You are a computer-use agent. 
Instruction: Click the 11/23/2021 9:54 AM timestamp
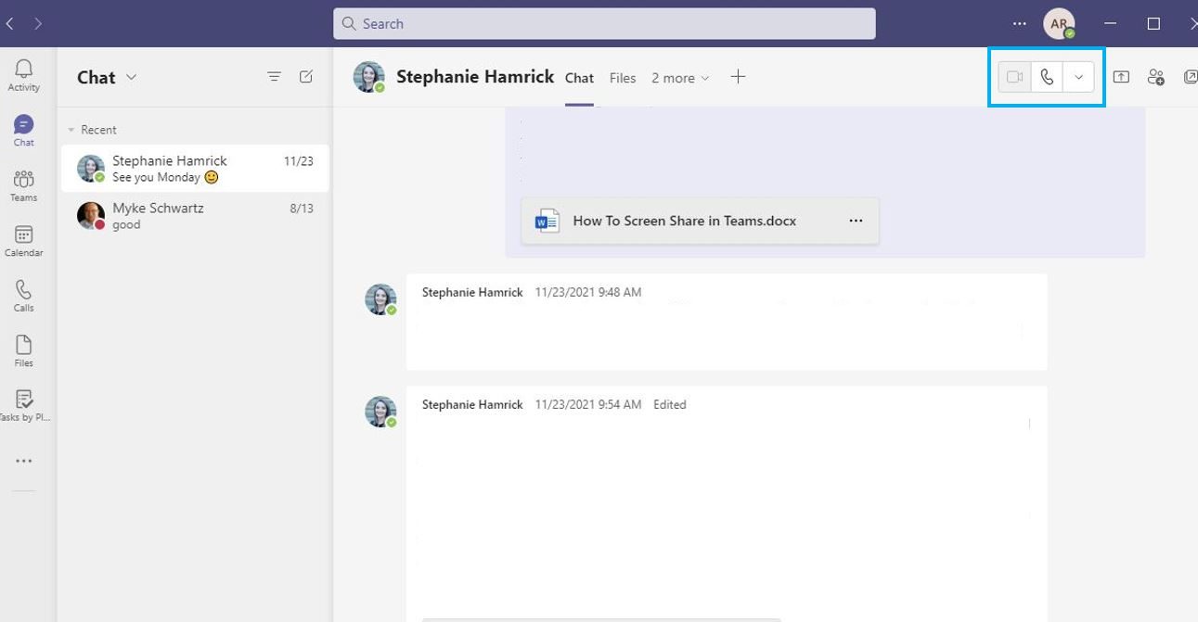587,404
